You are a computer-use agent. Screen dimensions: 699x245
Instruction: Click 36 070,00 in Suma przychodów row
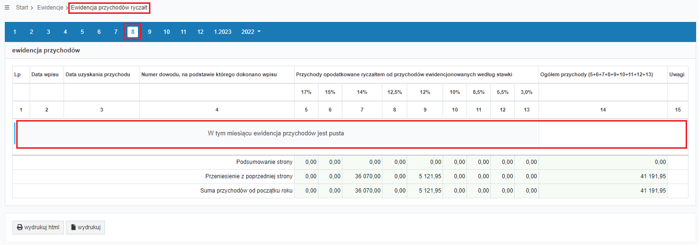click(x=368, y=191)
